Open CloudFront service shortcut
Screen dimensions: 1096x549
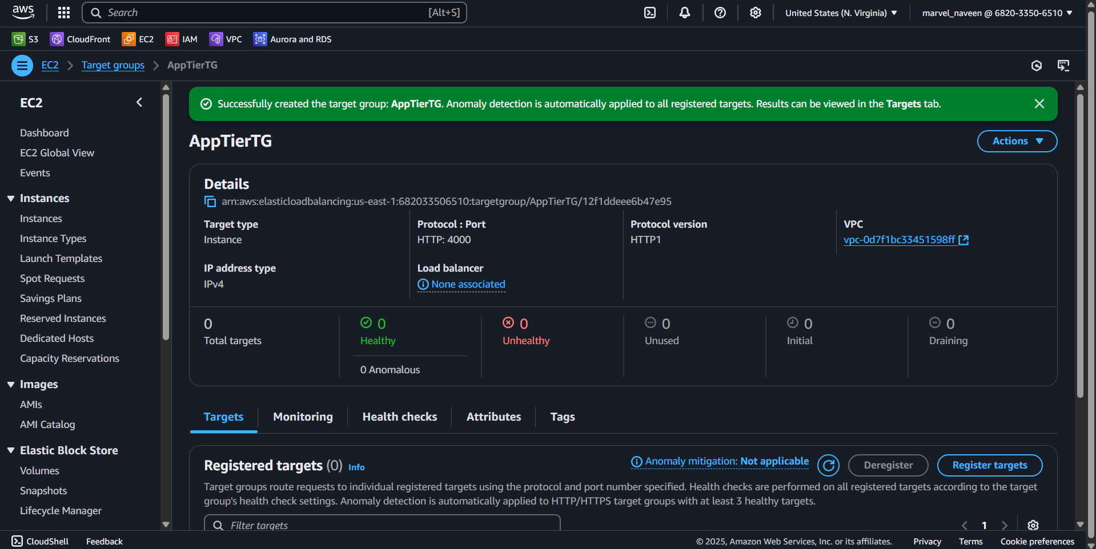pyautogui.click(x=81, y=39)
